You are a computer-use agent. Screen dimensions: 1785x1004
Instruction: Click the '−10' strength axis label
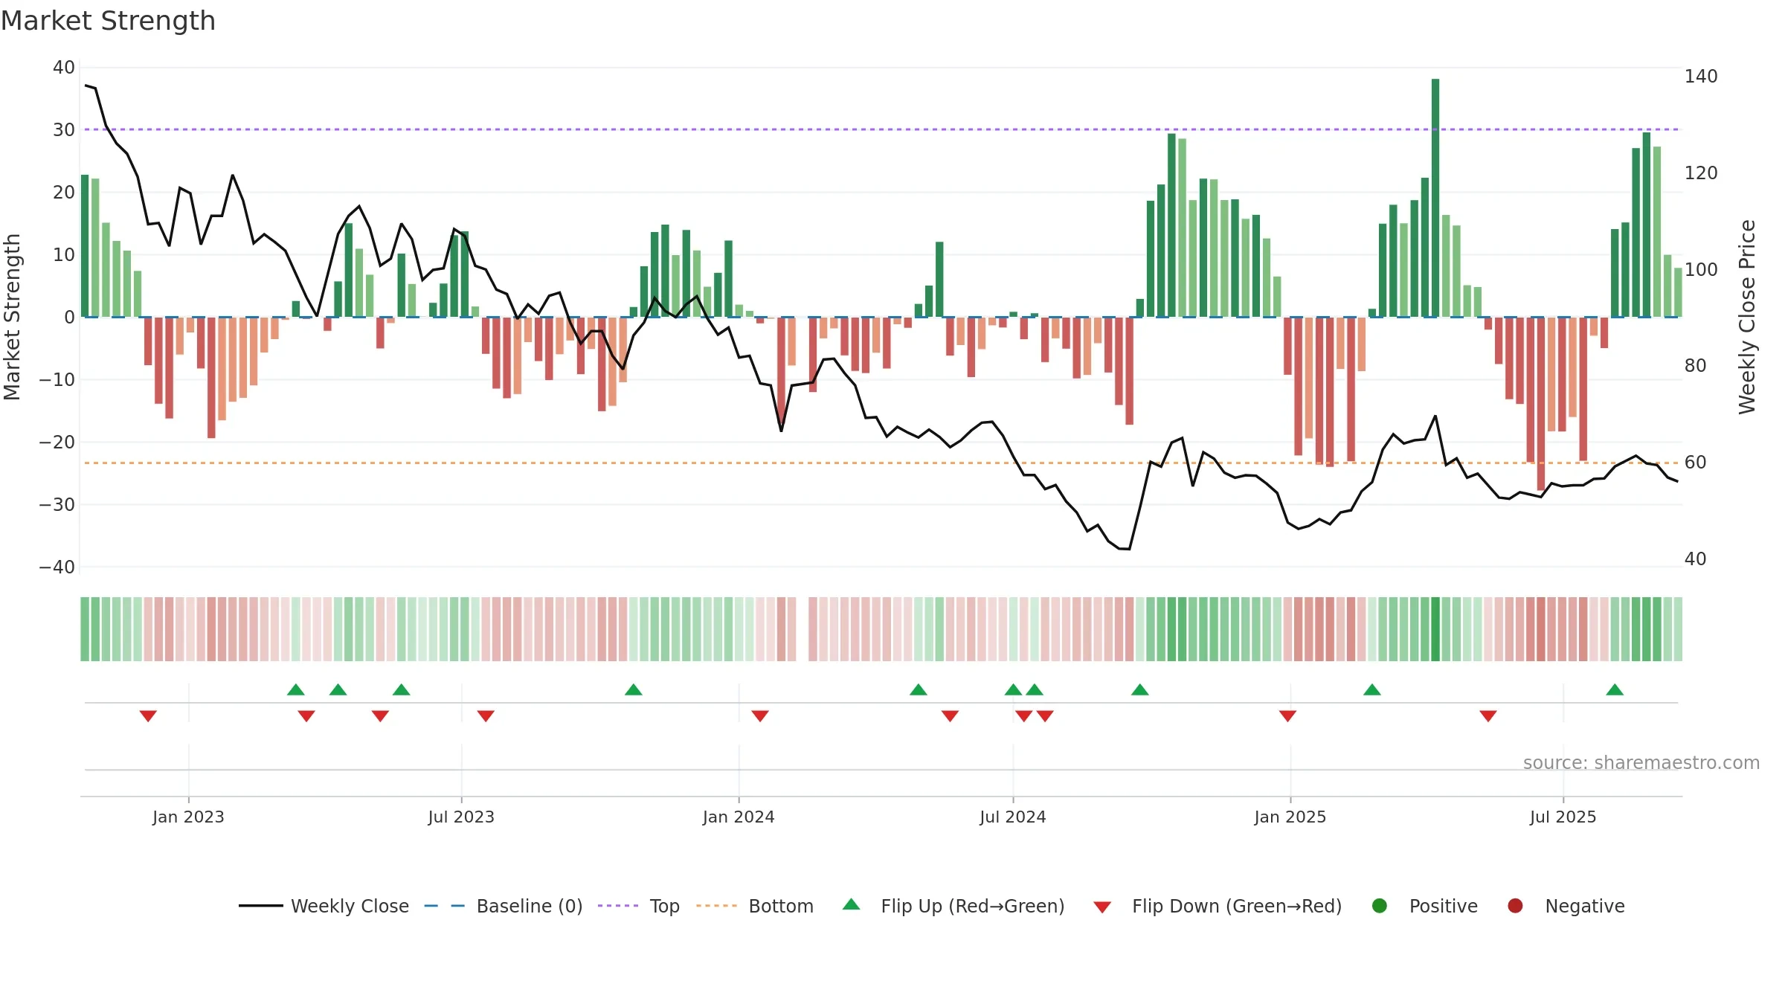[57, 380]
